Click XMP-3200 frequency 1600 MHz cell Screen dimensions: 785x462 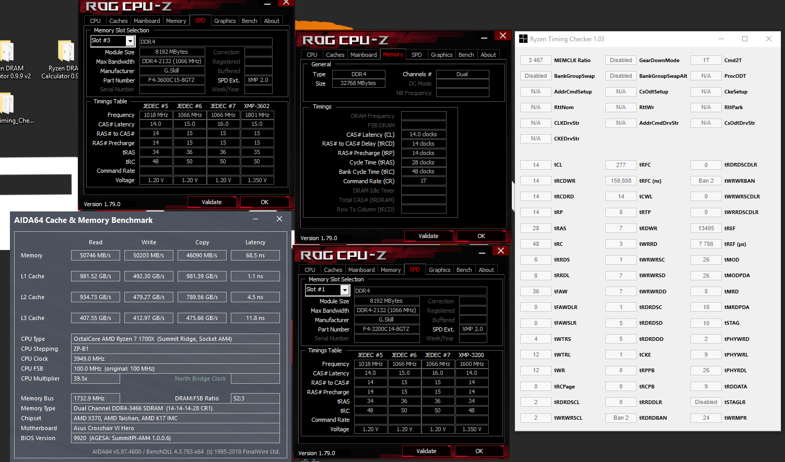click(472, 364)
